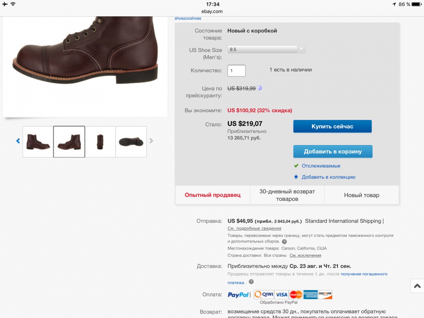Select the first boot side-view thumbnail
Viewport: 424px width, 318px height.
point(38,142)
